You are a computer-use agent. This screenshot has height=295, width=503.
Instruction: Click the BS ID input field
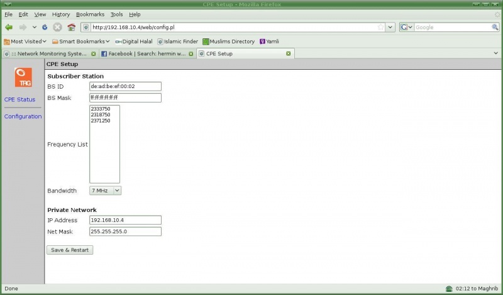tap(125, 86)
